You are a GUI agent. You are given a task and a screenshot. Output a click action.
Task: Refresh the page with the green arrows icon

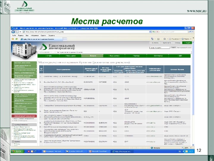[x=154, y=32]
